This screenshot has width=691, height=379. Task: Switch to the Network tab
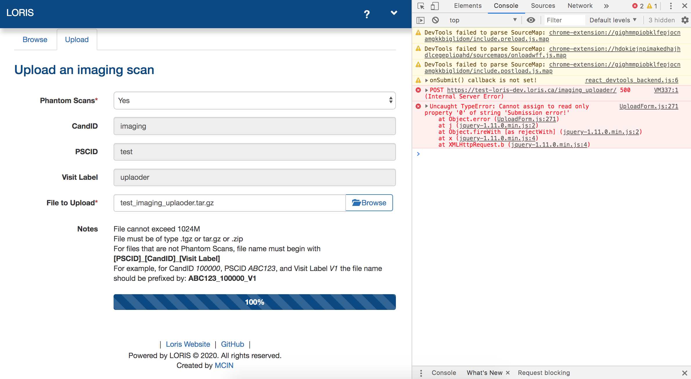coord(580,6)
